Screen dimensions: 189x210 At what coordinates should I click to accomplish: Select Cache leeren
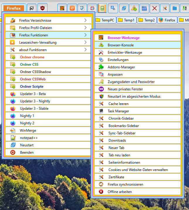(137, 104)
